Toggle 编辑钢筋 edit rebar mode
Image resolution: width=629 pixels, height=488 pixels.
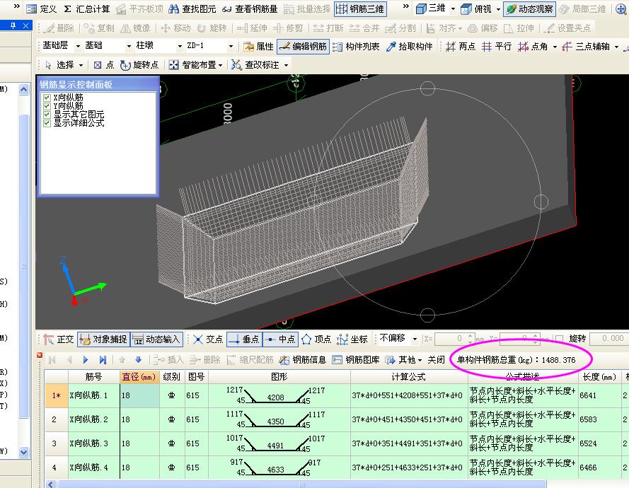coord(304,47)
